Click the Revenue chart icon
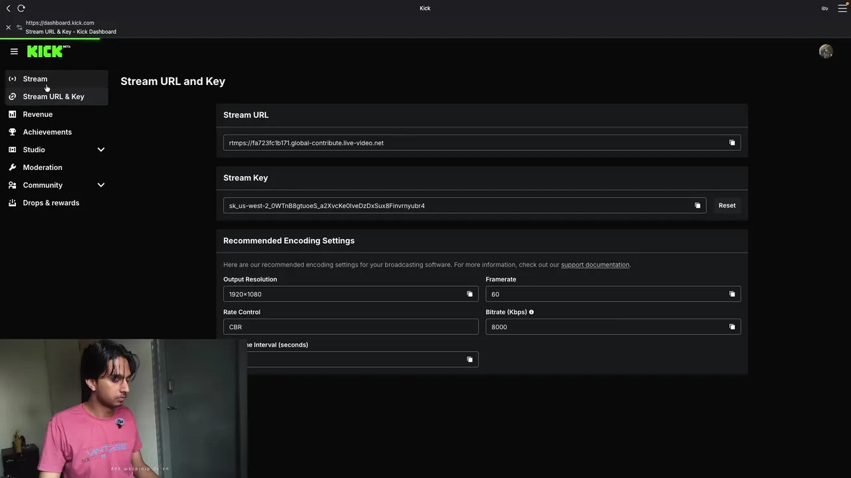Viewport: 851px width, 478px height. [x=12, y=114]
